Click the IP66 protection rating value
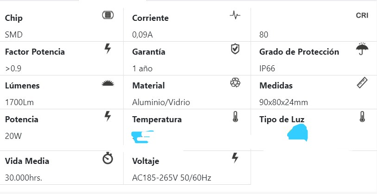This screenshot has width=377, height=194. click(267, 69)
